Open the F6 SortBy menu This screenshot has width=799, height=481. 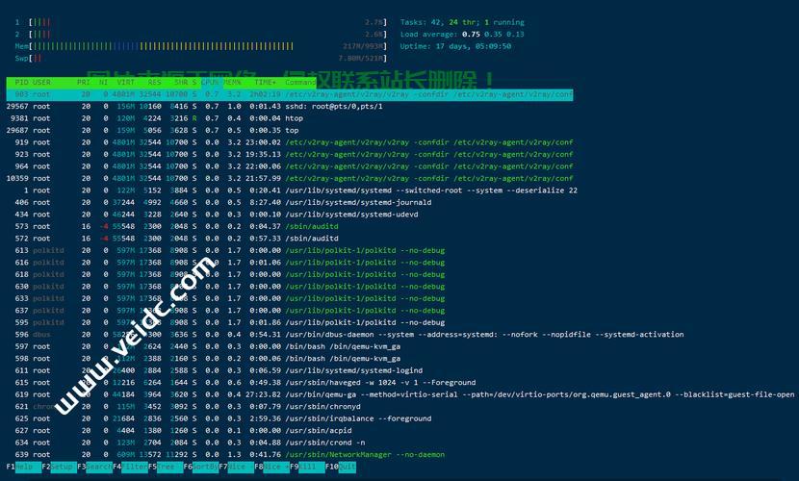pyautogui.click(x=201, y=467)
